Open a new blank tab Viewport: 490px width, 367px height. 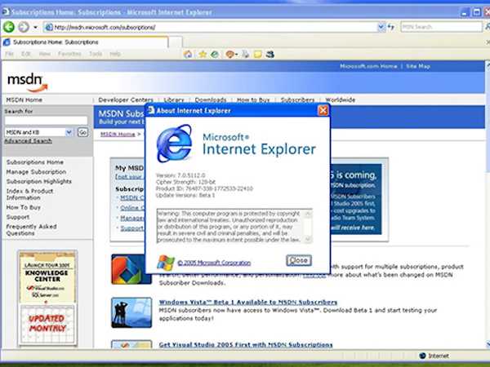pyautogui.click(x=176, y=42)
